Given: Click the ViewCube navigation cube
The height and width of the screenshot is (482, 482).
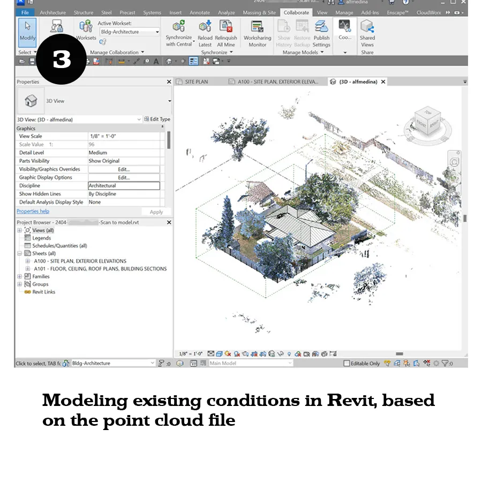Looking at the screenshot, I should [427, 122].
